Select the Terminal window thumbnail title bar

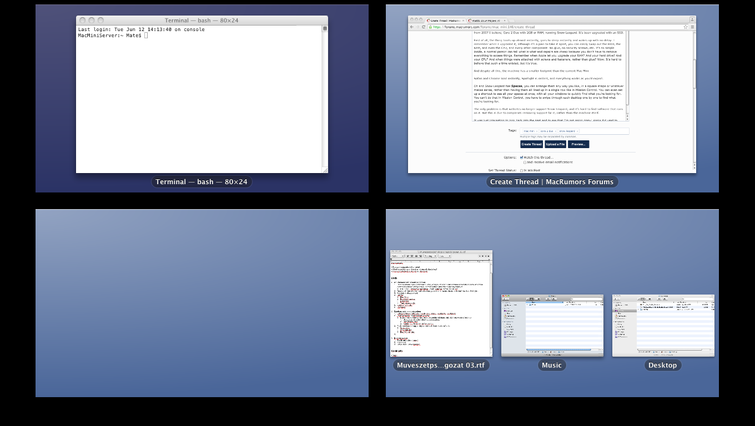pos(202,20)
